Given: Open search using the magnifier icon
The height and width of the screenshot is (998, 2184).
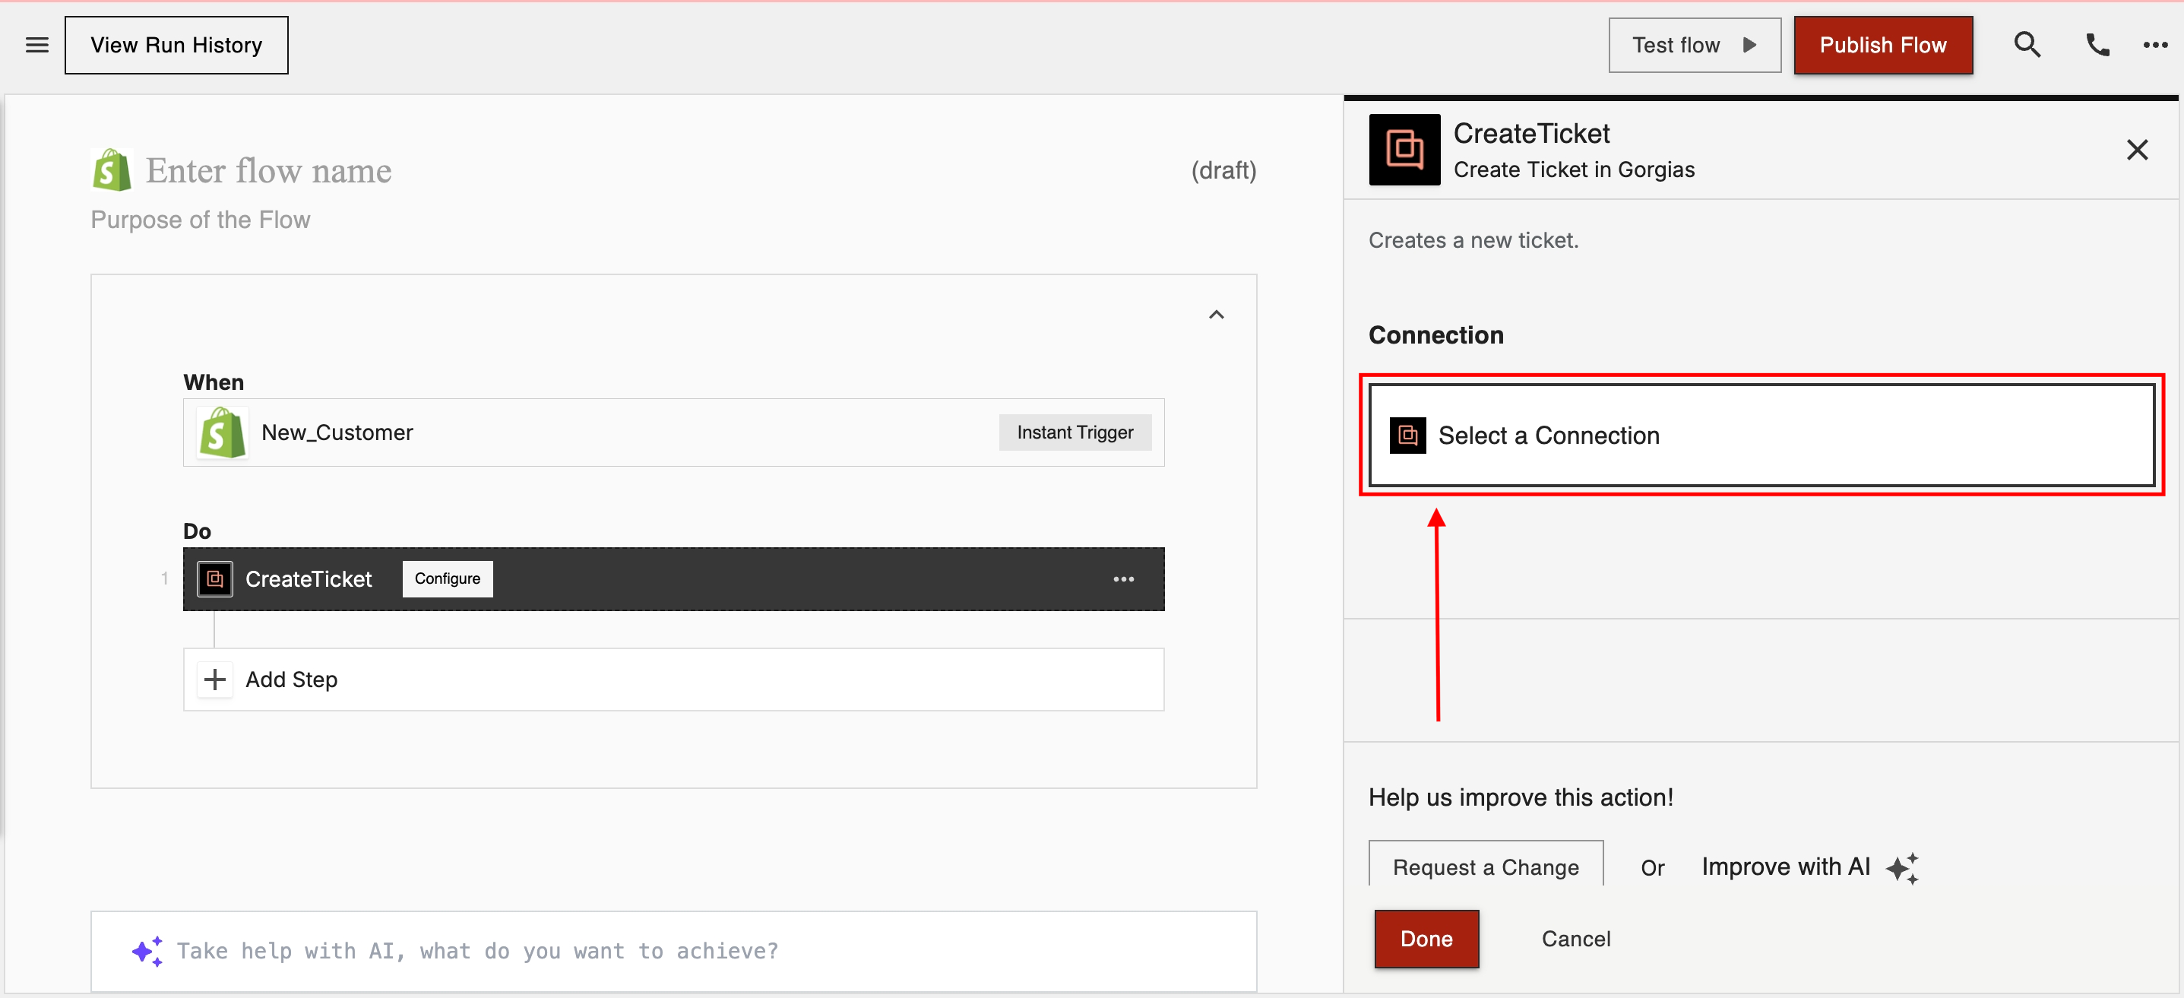Looking at the screenshot, I should pyautogui.click(x=2026, y=44).
